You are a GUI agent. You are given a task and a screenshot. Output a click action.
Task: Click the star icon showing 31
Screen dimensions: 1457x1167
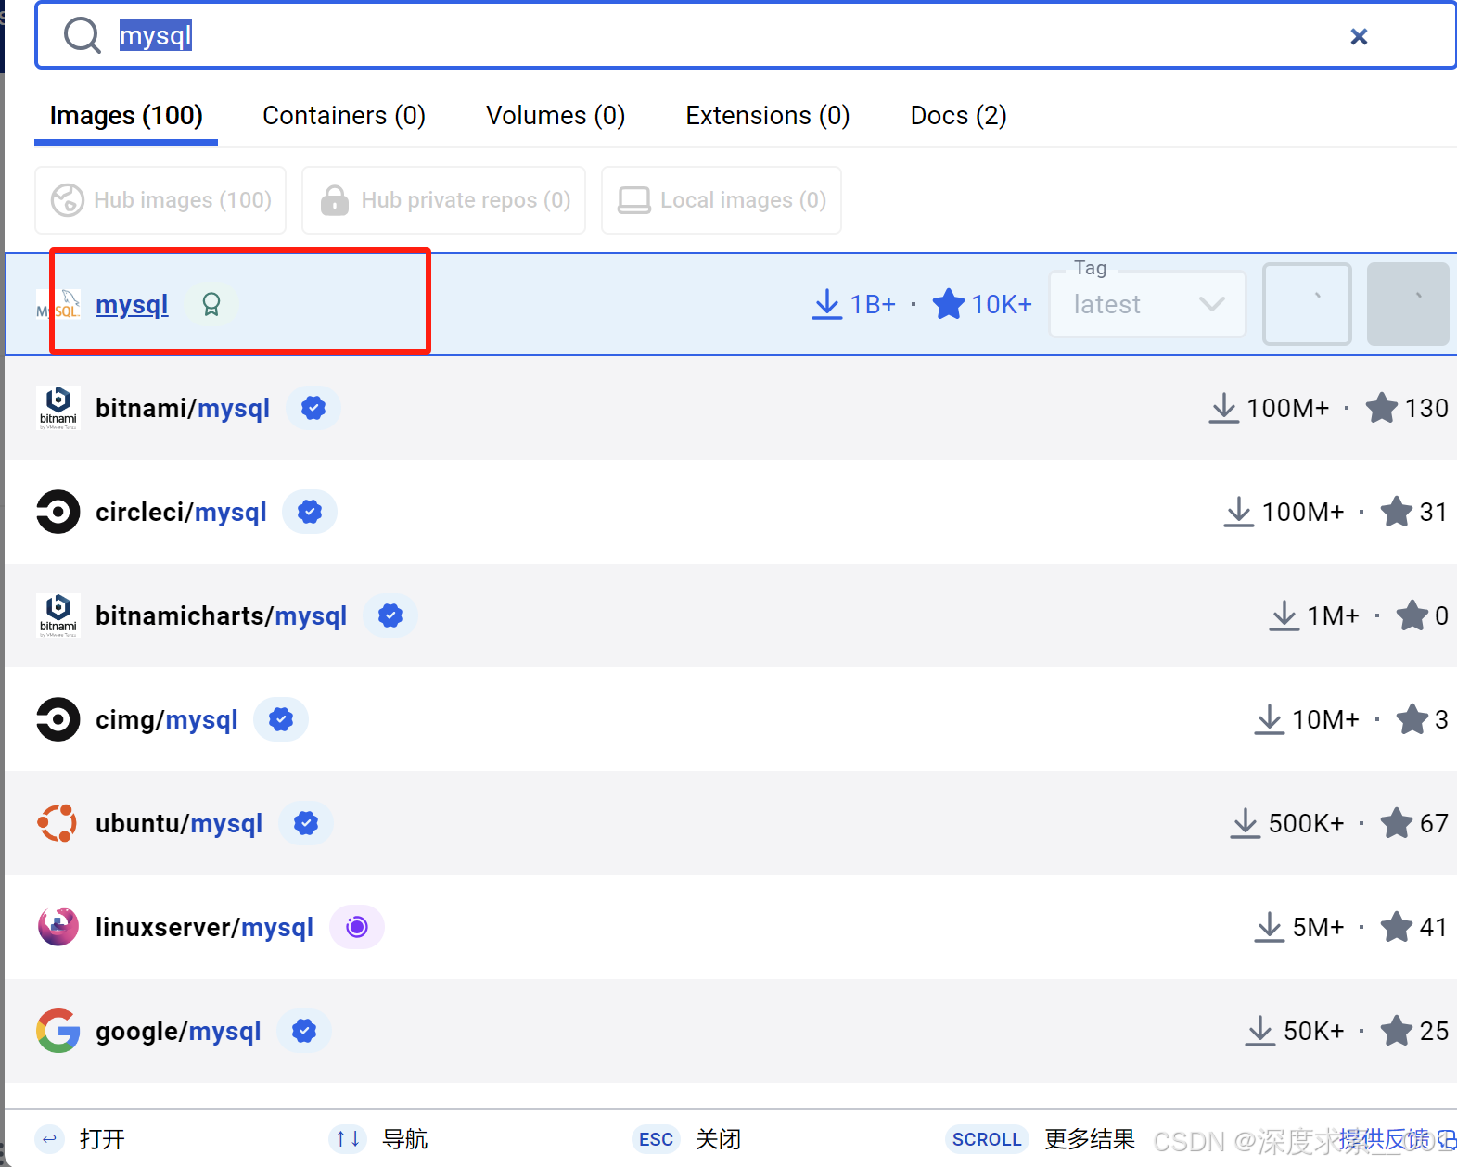tap(1397, 512)
